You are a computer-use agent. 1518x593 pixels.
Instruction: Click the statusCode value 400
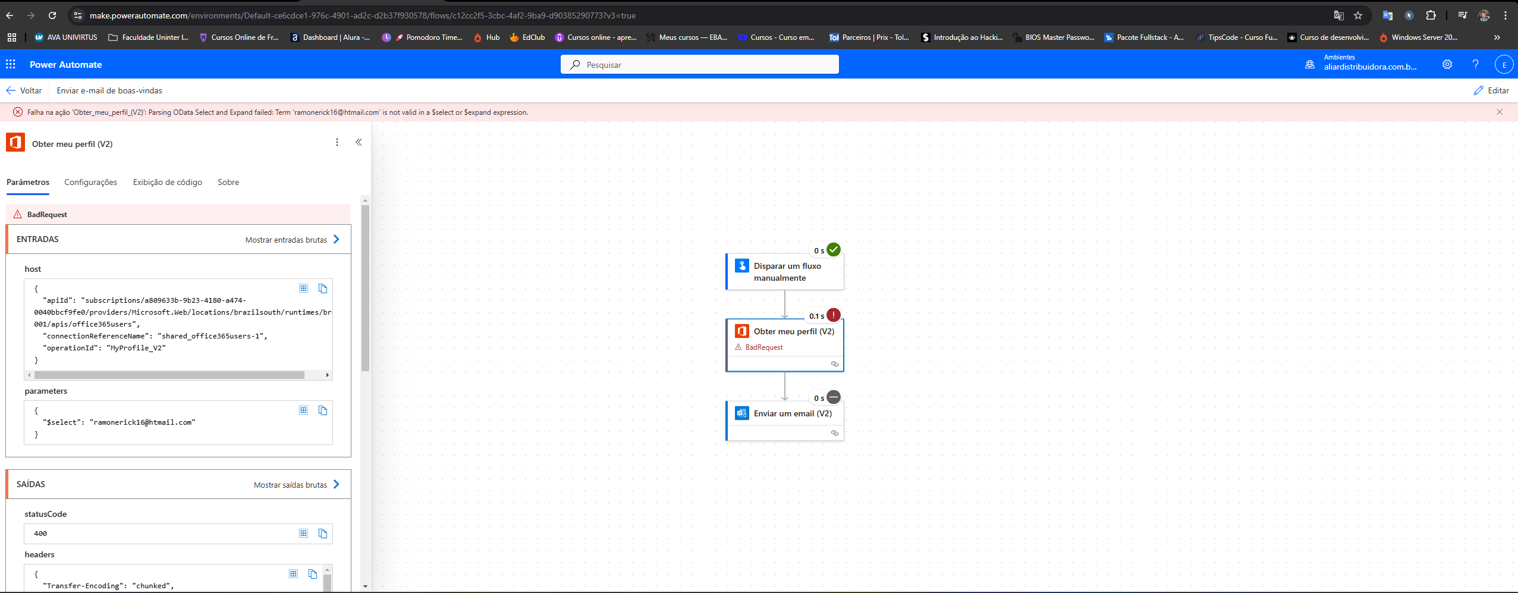point(40,534)
